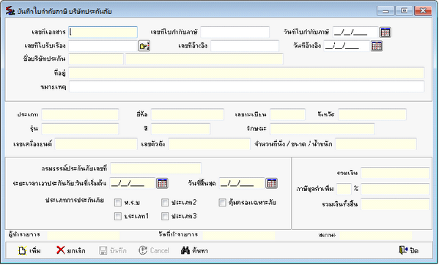The height and width of the screenshot is (265, 439).
Task: Click into วันที่เริ่มต้น date field
Action: (133, 183)
